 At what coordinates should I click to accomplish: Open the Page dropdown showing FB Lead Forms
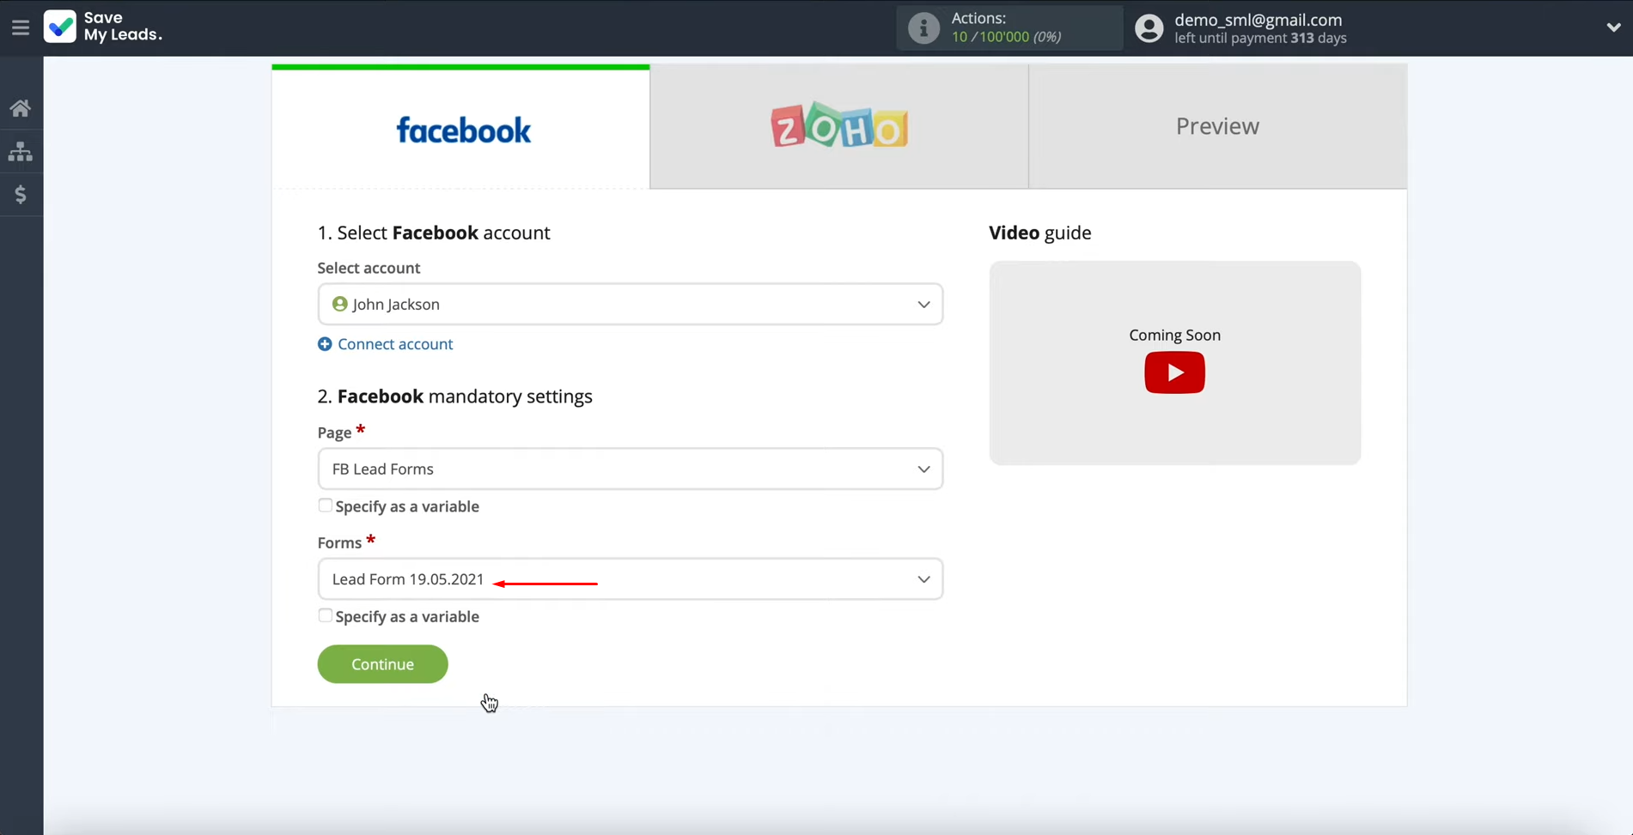tap(631, 469)
